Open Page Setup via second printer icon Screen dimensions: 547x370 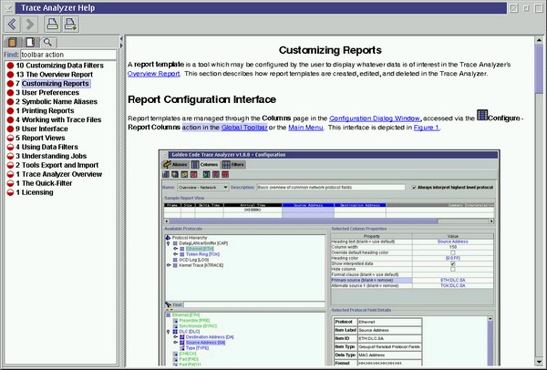[x=71, y=24]
